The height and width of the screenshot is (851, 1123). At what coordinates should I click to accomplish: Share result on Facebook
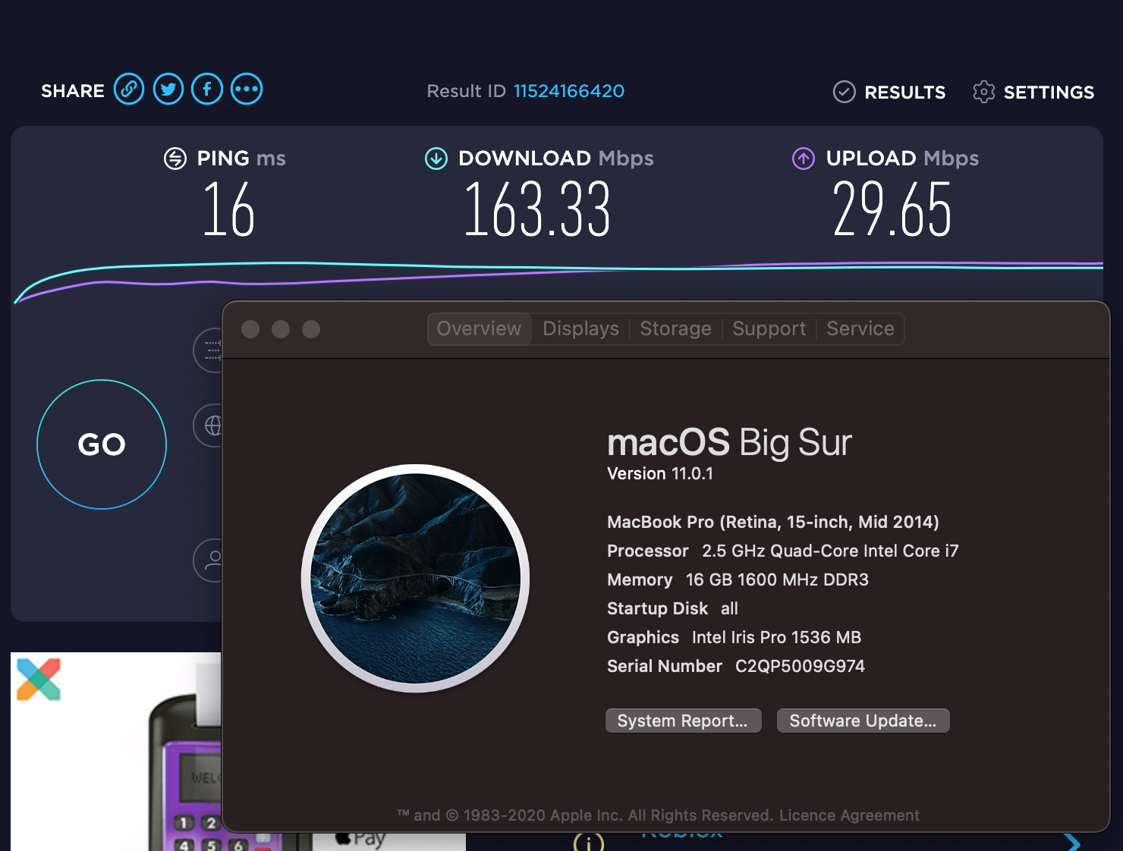(x=207, y=89)
